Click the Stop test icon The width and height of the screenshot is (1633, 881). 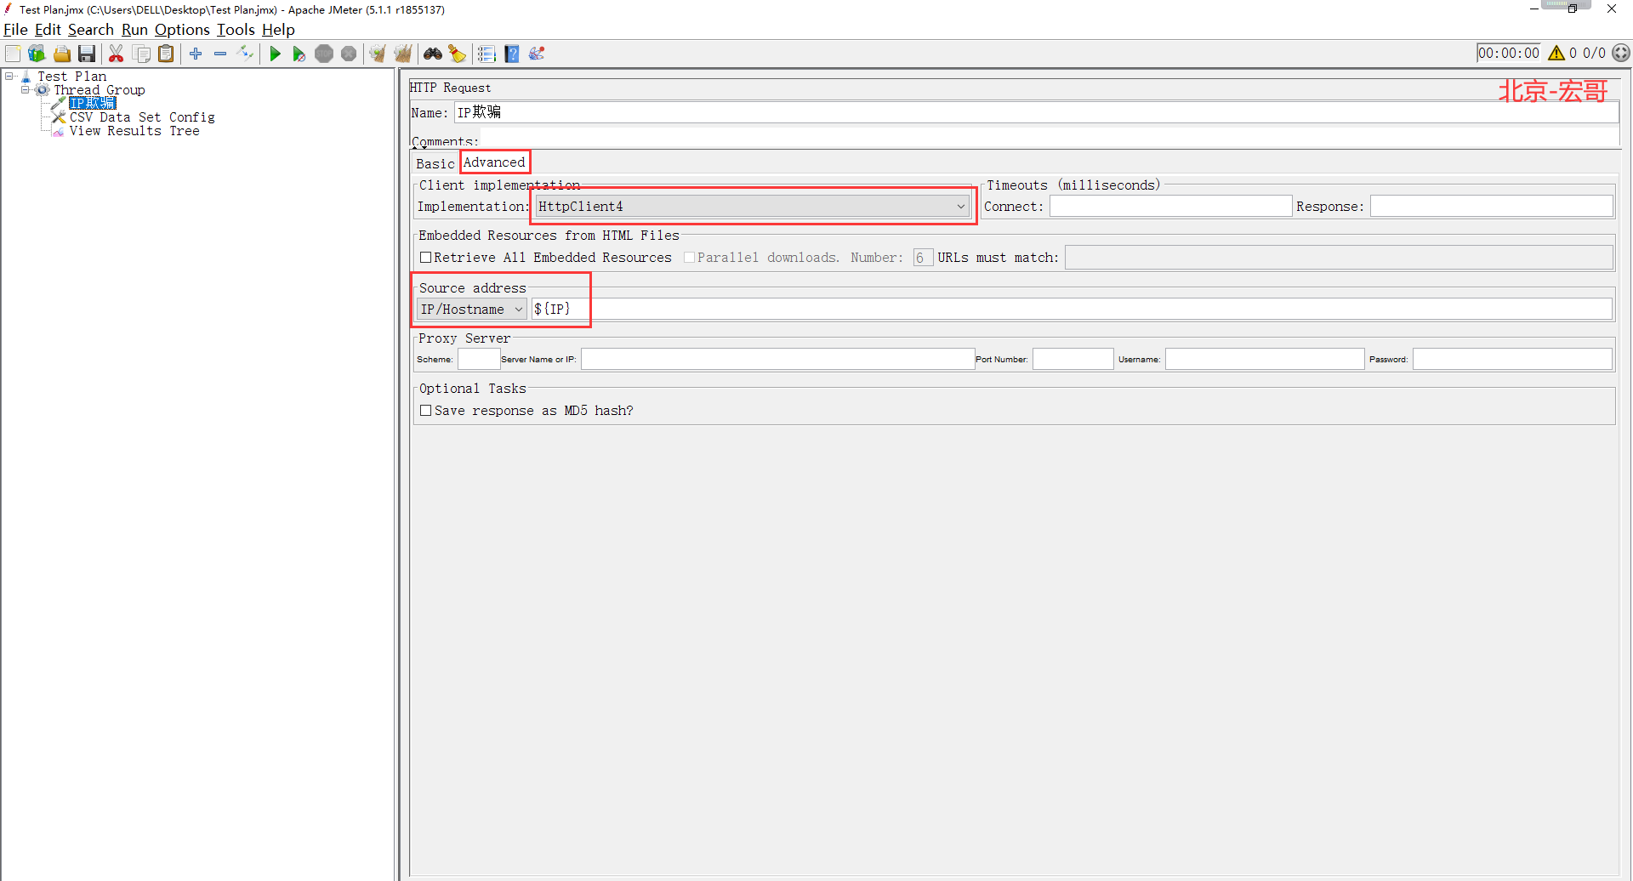click(324, 54)
